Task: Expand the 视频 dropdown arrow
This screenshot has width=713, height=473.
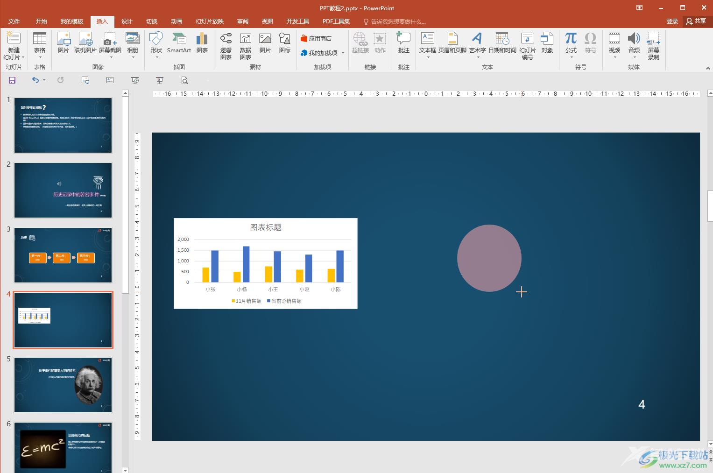Action: click(x=615, y=57)
